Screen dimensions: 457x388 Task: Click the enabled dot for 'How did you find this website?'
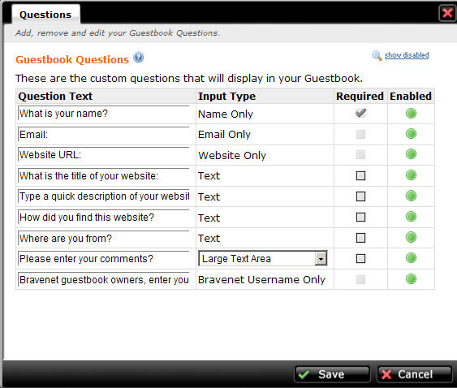411,217
